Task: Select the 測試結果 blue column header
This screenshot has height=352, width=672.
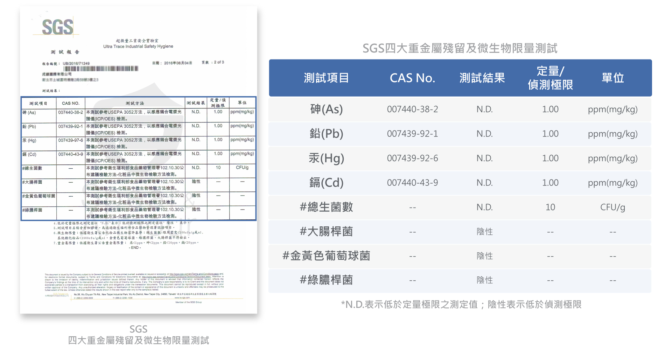Action: click(x=482, y=78)
